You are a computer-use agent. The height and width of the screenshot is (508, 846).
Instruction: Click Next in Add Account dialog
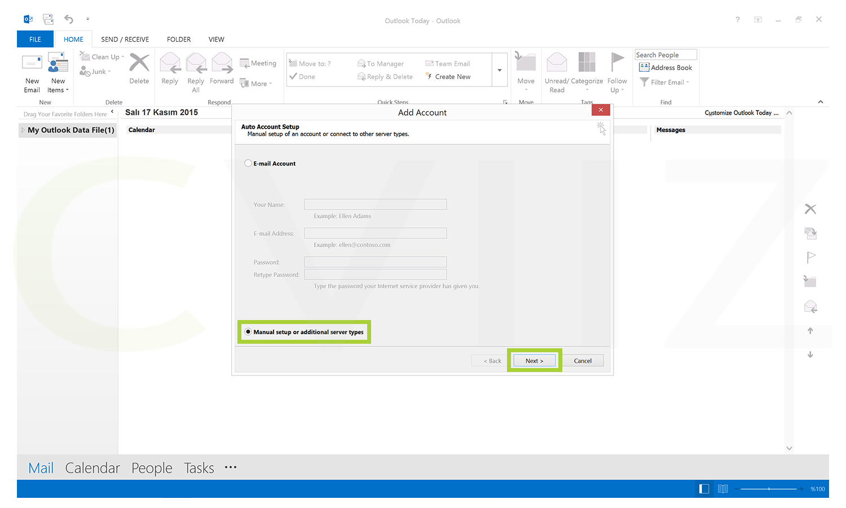(535, 361)
